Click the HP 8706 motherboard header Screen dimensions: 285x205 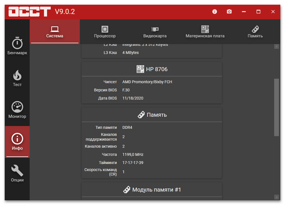click(152, 69)
